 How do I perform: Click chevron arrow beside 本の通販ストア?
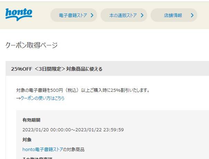(x=142, y=15)
